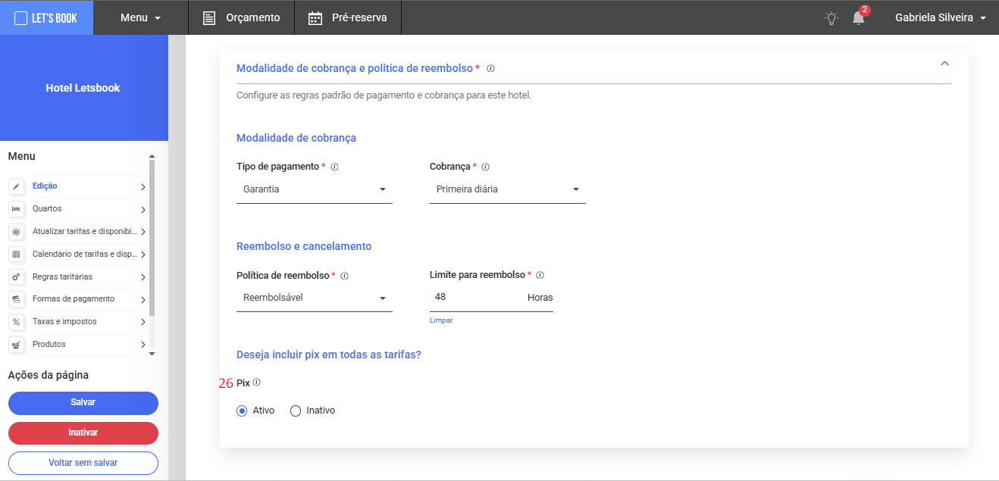Open Pré-reserva in the top bar
This screenshot has height=481, width=999.
[x=348, y=17]
